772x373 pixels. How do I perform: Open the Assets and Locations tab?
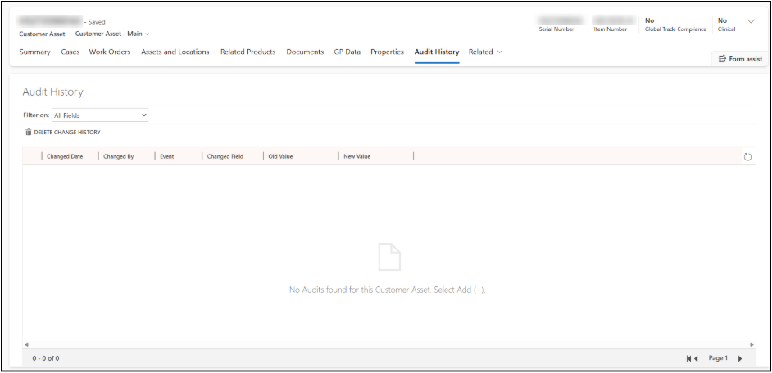(x=175, y=52)
